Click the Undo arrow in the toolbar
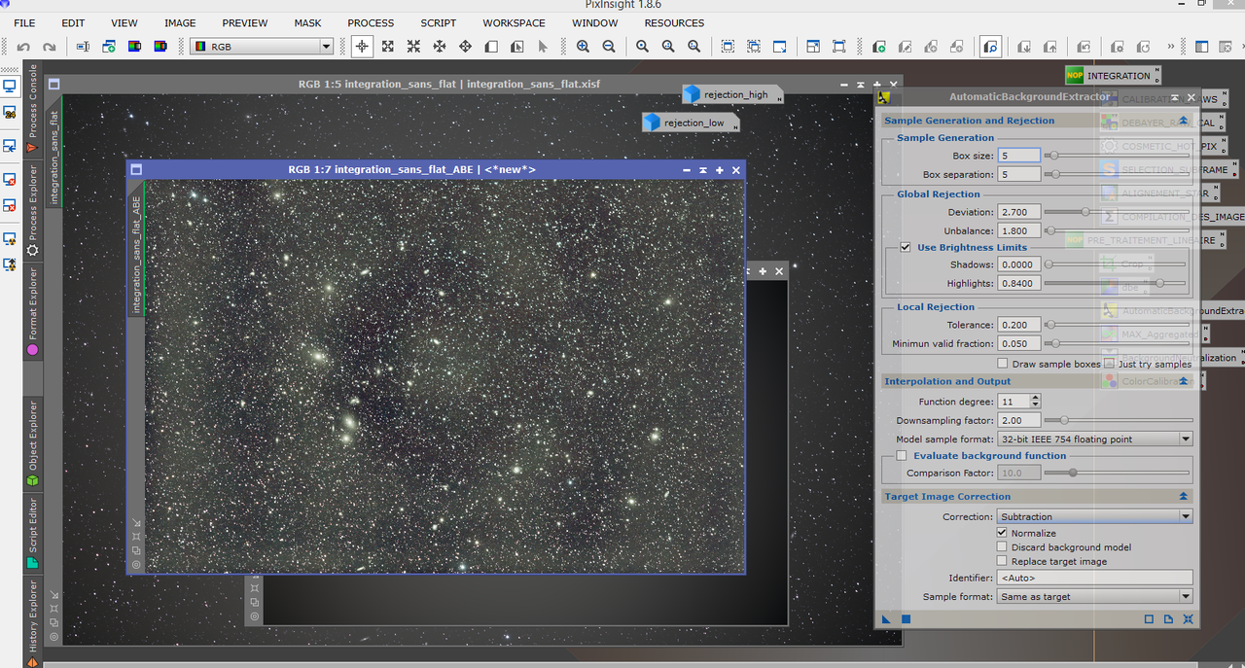This screenshot has width=1245, height=668. pos(23,47)
